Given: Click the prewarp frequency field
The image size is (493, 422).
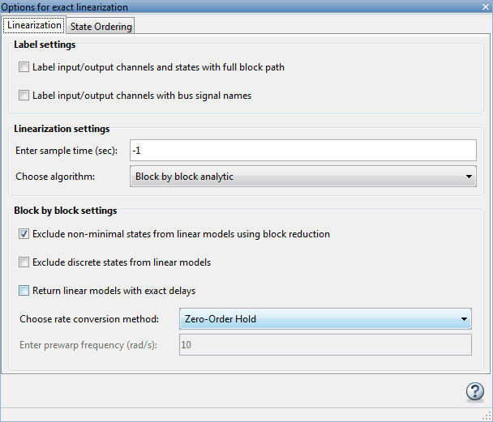Looking at the screenshot, I should pos(324,345).
